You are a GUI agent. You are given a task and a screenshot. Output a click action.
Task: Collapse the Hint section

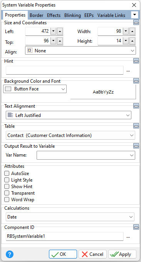click(136, 61)
